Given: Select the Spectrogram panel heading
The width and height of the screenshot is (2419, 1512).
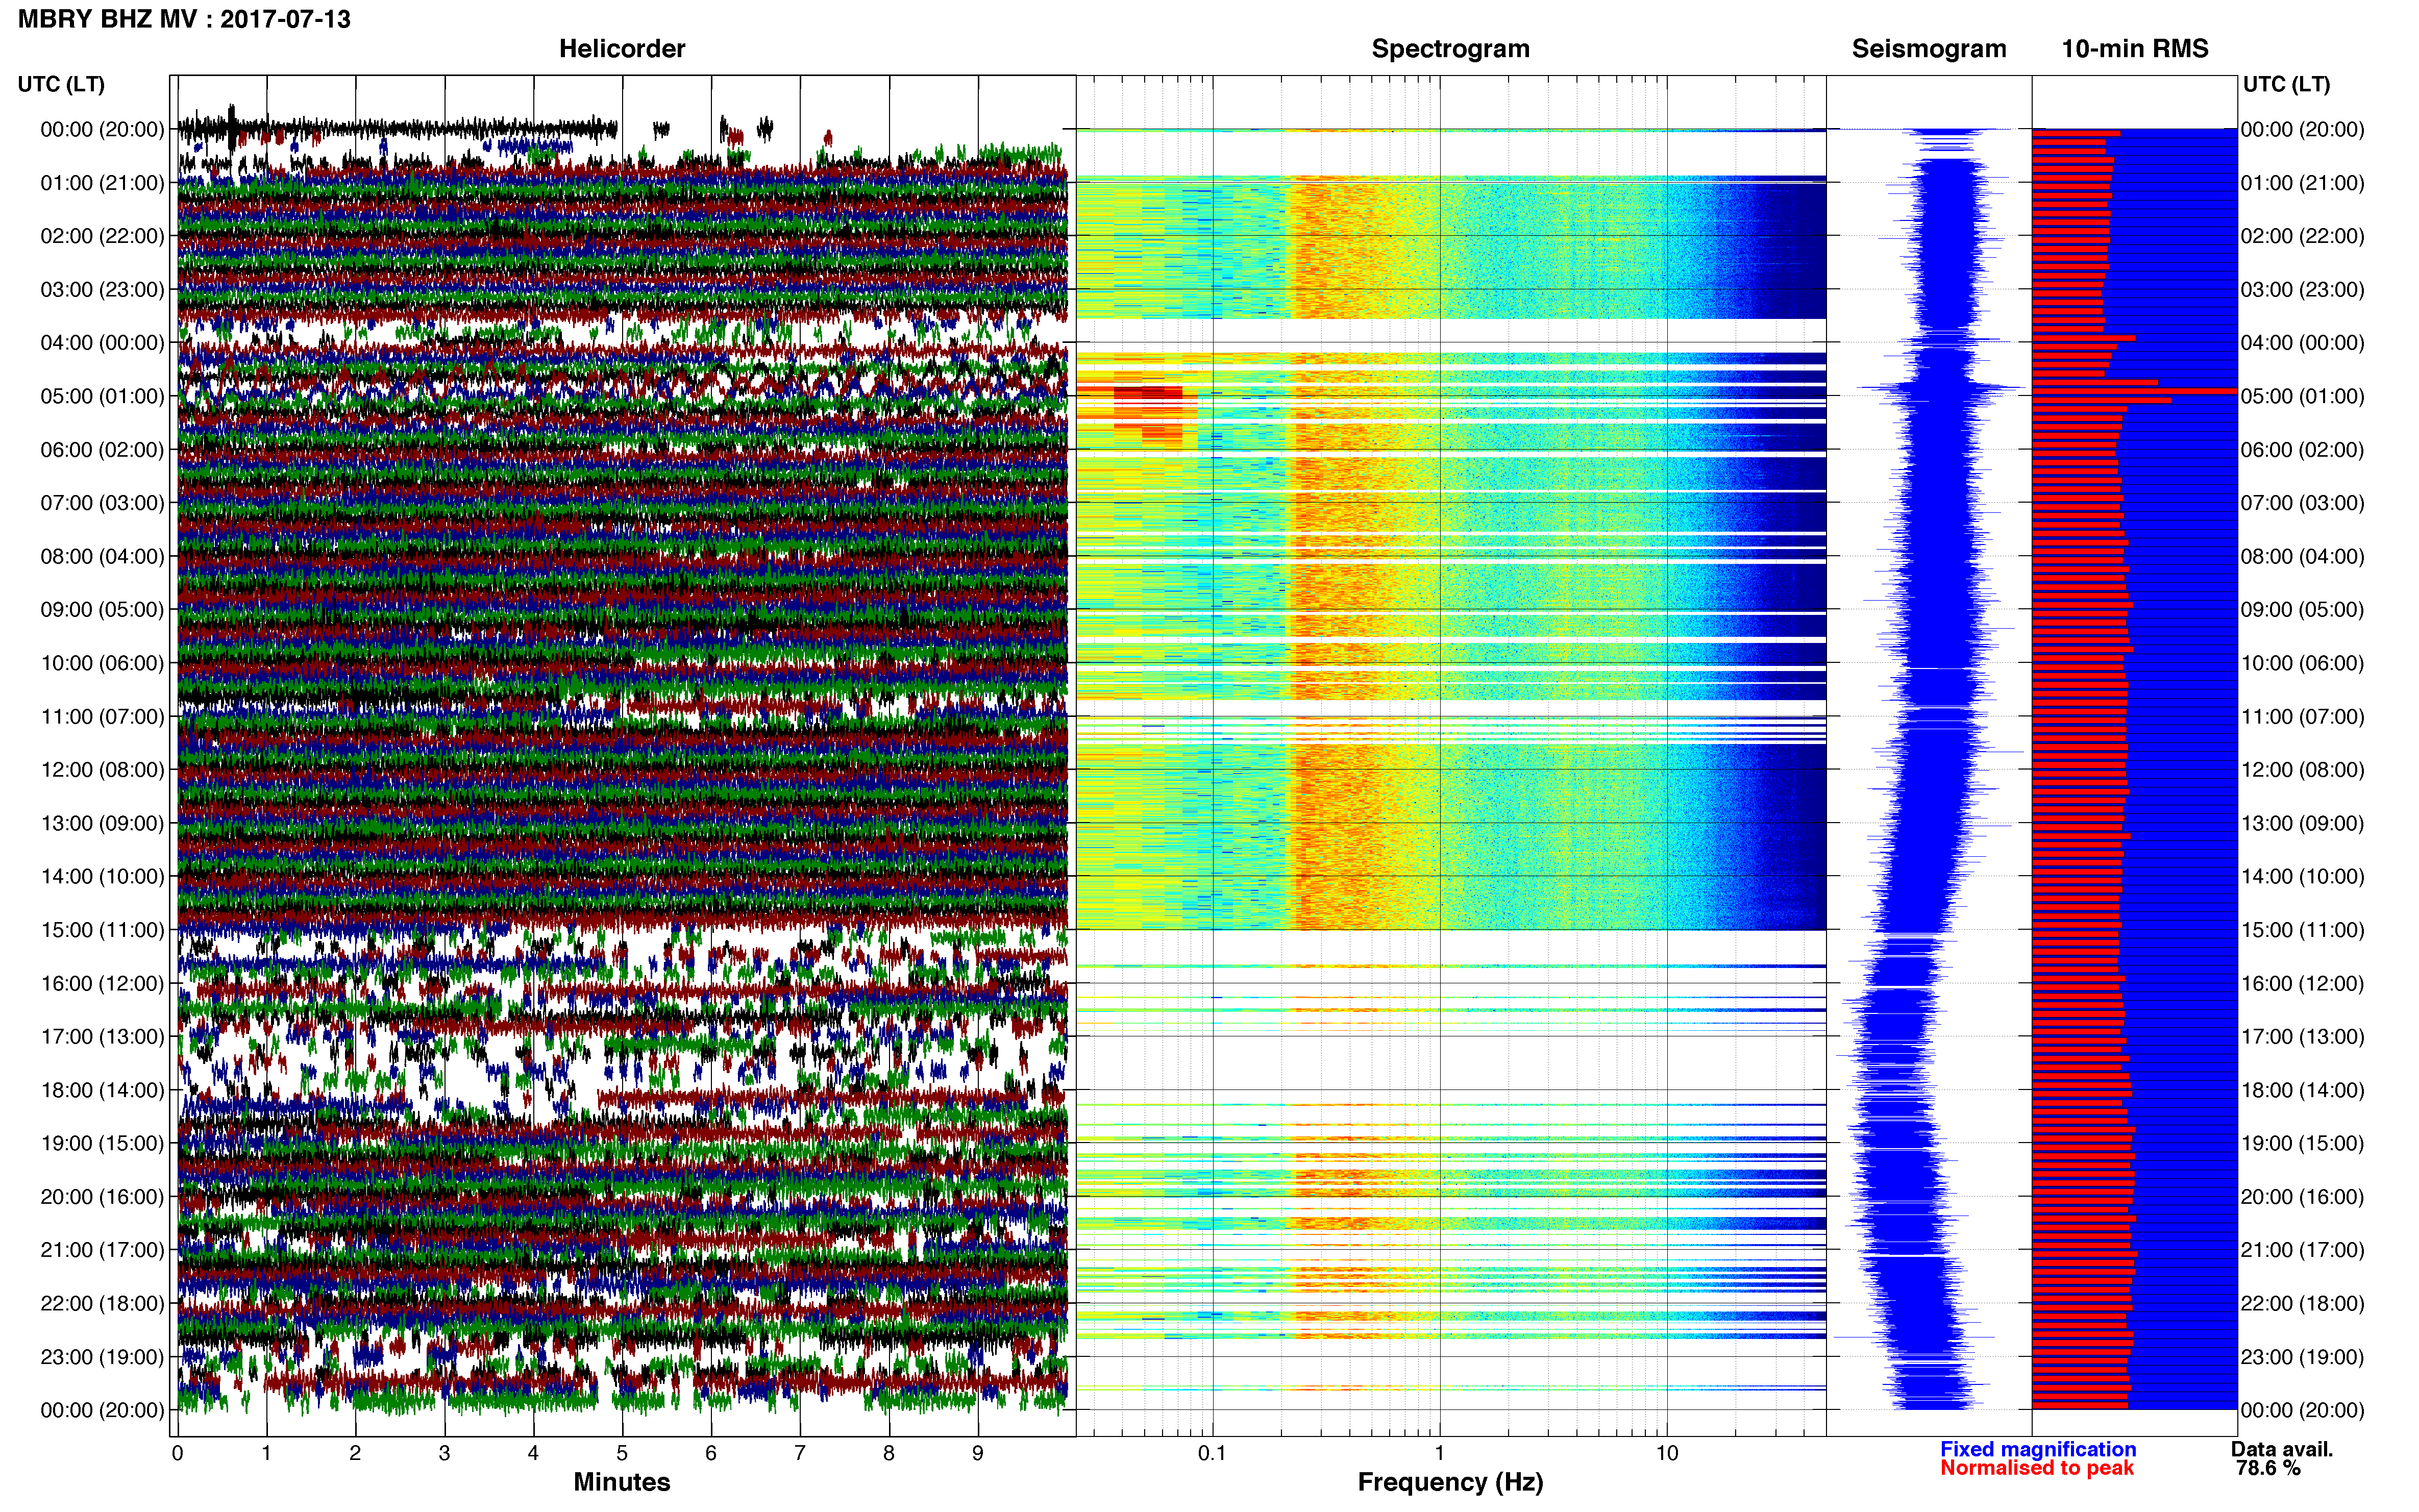Looking at the screenshot, I should tap(1450, 49).
